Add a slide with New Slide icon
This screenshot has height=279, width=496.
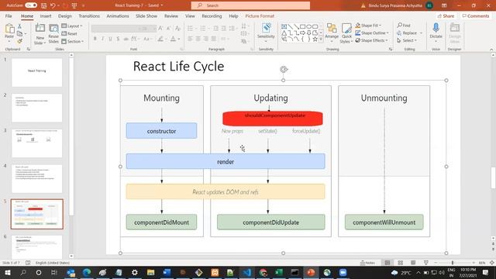[x=40, y=28]
